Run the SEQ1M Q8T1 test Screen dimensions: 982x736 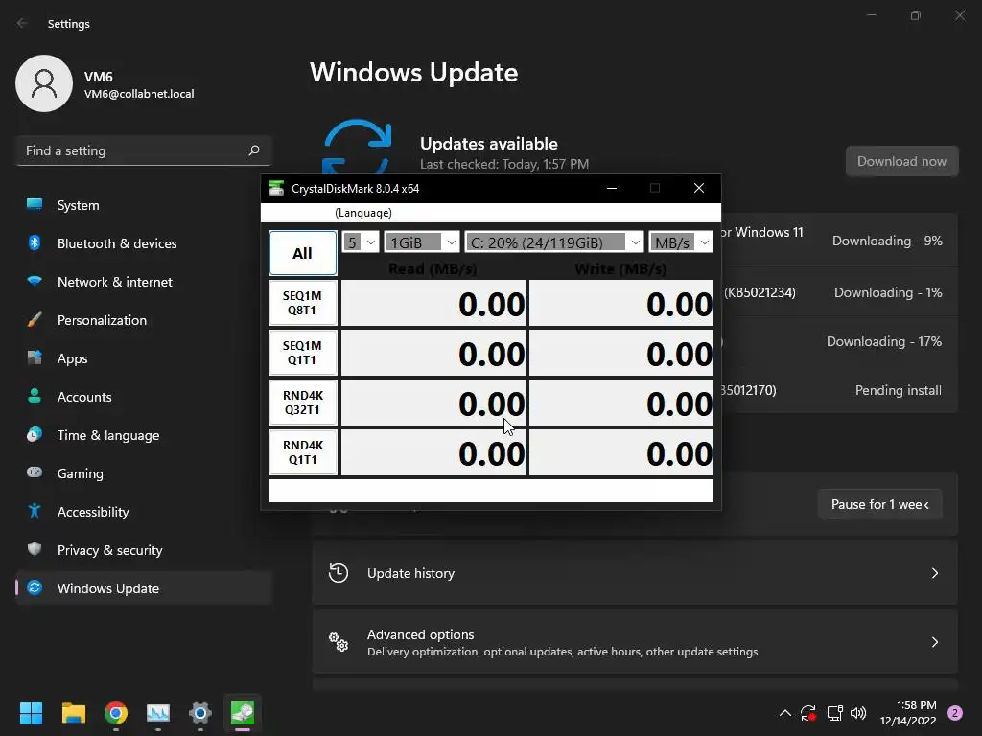302,303
